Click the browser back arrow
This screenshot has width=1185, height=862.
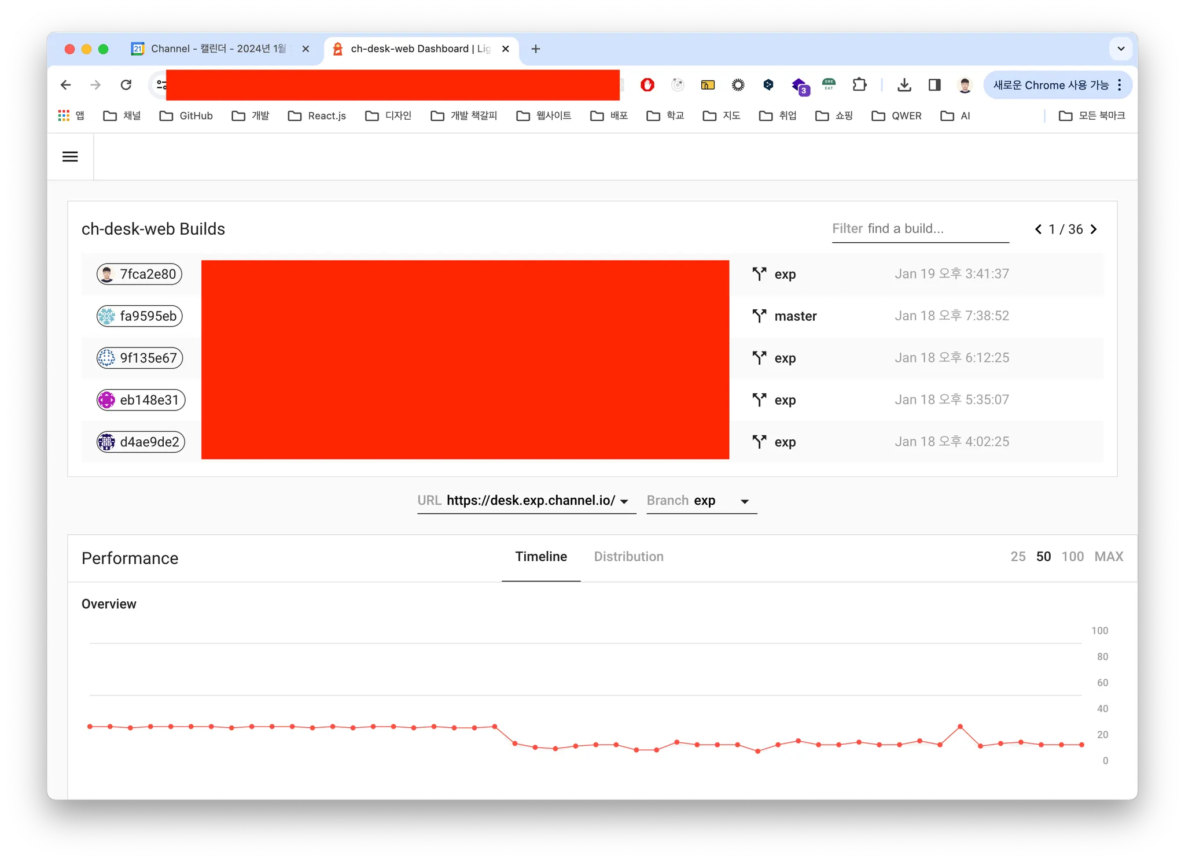point(66,85)
